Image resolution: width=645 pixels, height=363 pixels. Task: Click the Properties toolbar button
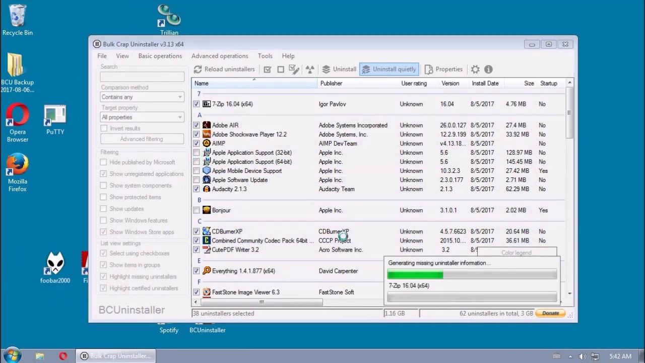[x=443, y=70]
